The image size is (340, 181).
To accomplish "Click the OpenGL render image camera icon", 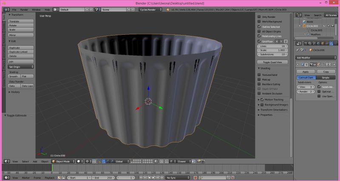I will click(198, 162).
